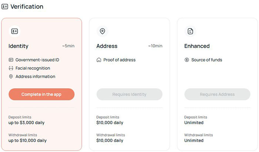Click Deposit limits label in Enhanced card
The height and width of the screenshot is (152, 259).
tap(196, 117)
